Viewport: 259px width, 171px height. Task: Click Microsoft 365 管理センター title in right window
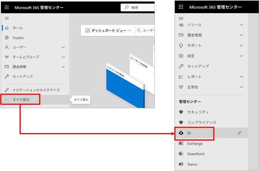[215, 7]
